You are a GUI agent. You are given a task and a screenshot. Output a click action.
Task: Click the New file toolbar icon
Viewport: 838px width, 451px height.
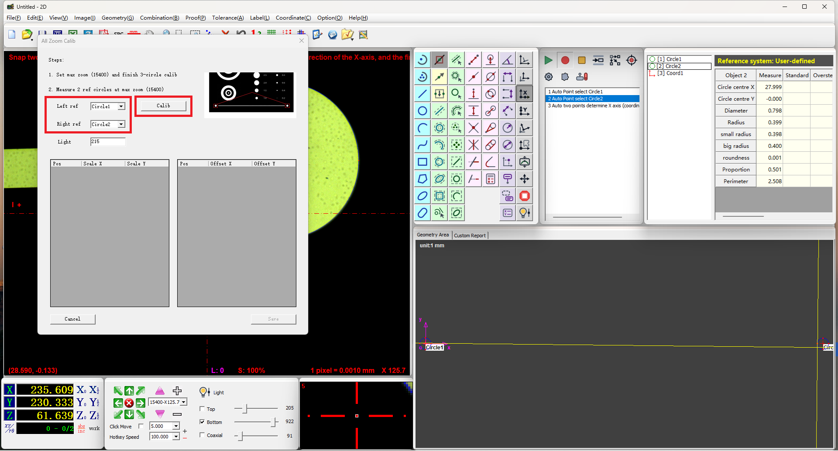click(x=12, y=34)
